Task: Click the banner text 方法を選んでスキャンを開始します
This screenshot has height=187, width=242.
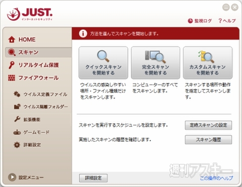Action: tap(124, 34)
